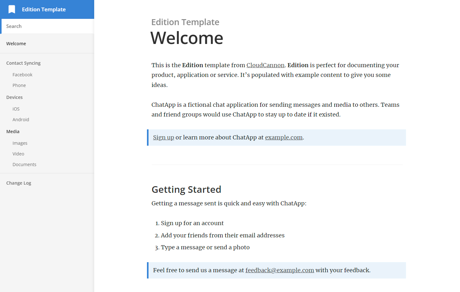Open the Change Log page
Image resolution: width=460 pixels, height=292 pixels.
[x=19, y=183]
